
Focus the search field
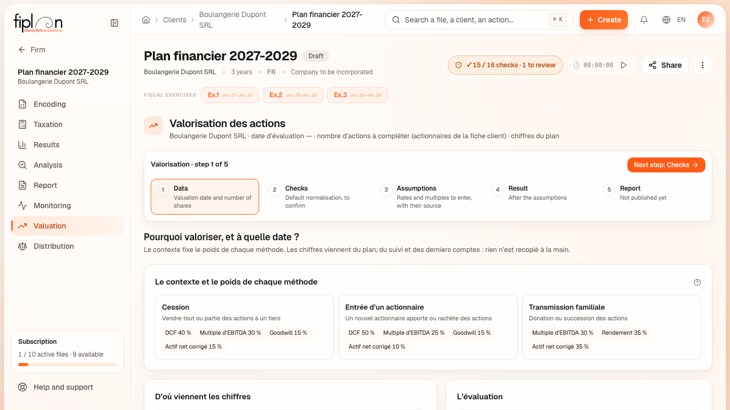coord(479,20)
